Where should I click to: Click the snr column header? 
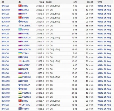(x=75, y=2)
